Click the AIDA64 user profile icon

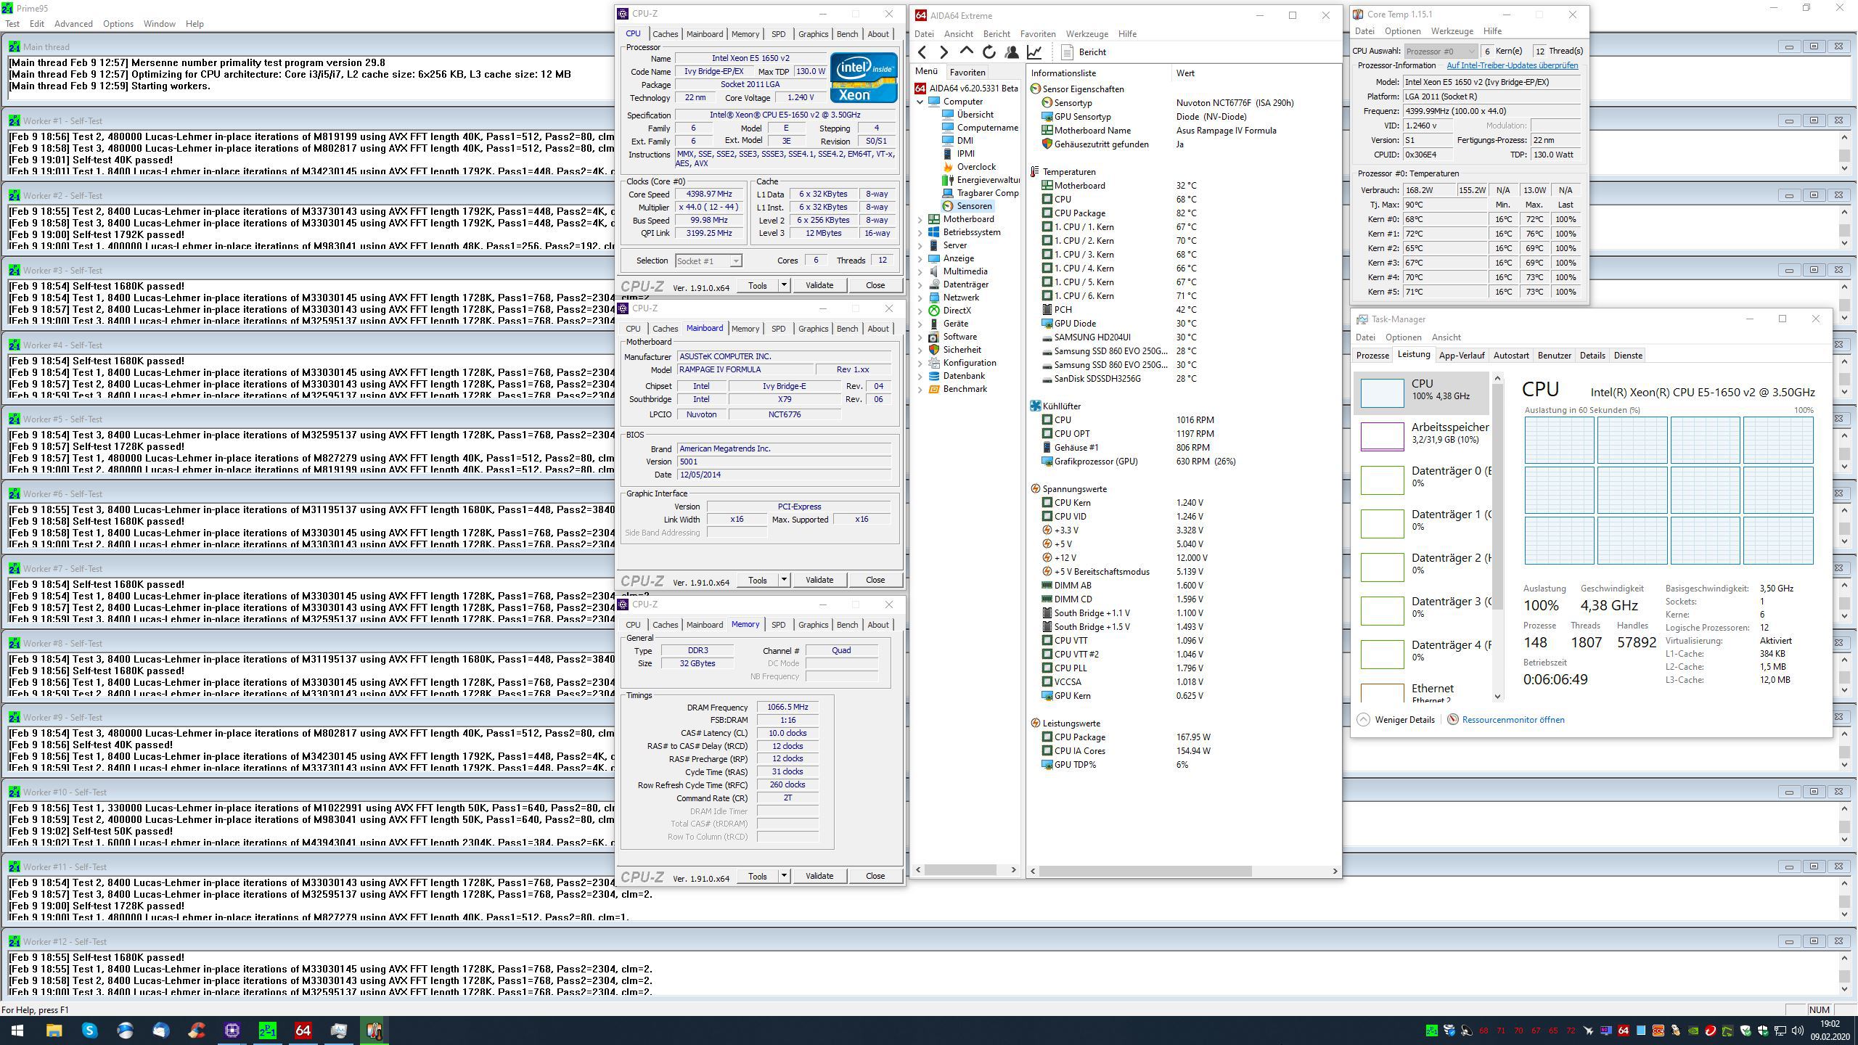coord(1012,52)
